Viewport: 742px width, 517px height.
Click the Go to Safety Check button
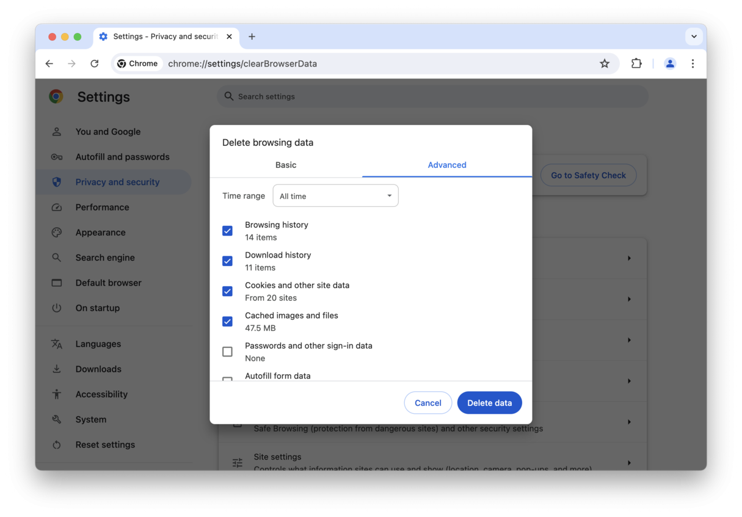point(588,175)
